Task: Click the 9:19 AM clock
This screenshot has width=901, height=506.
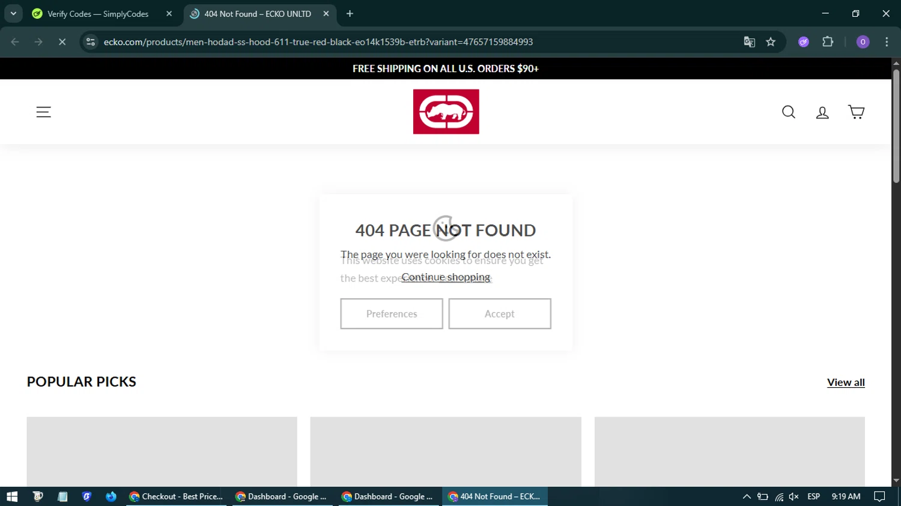Action: coord(846,496)
